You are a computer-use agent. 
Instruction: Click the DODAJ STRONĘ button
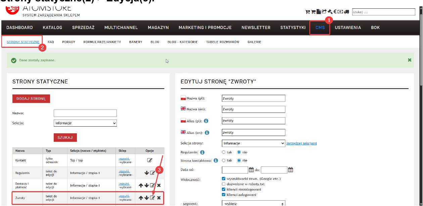coord(31,99)
